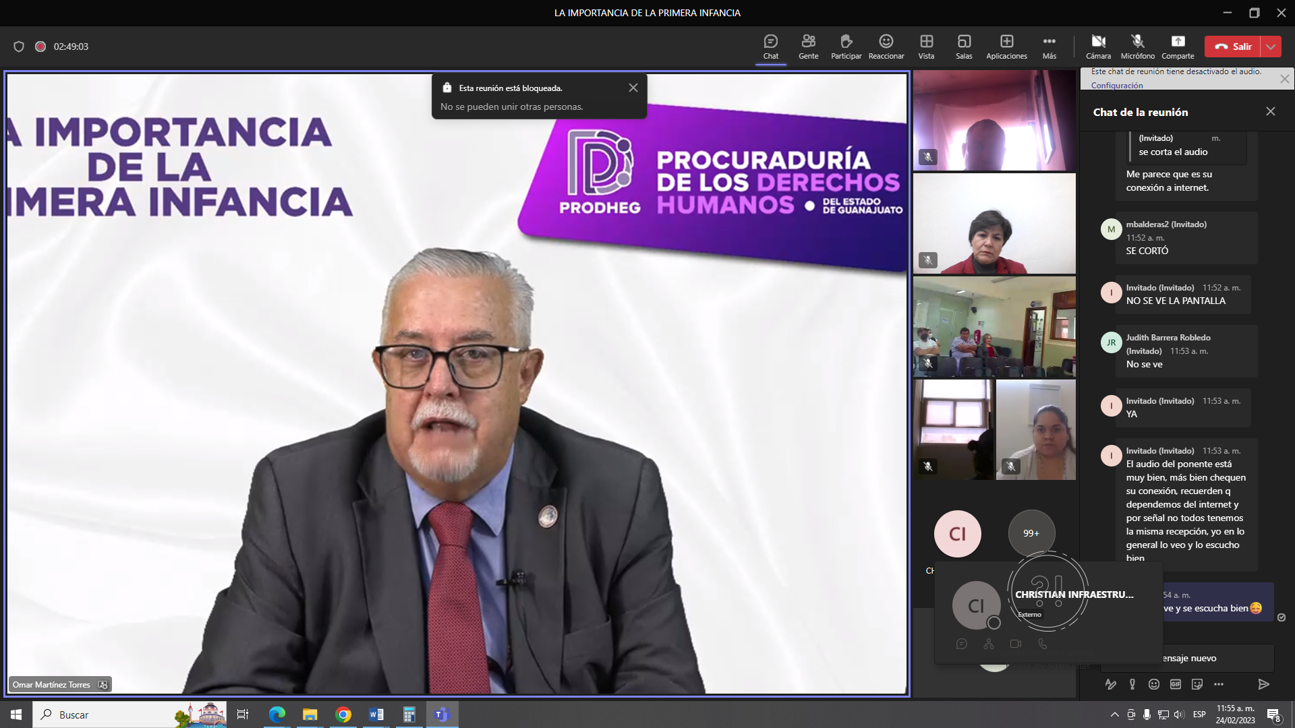Expand the arrow next to Salir
Image resolution: width=1295 pixels, height=728 pixels.
pos(1271,47)
